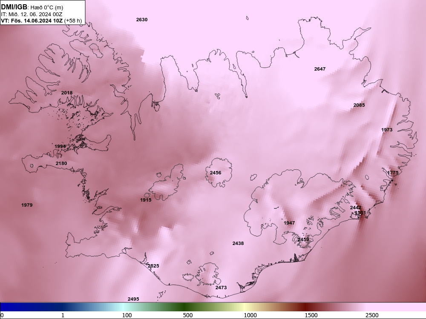Screen dimensions: 426x319
Task: Click the 2630 height label offshore north
Action: tap(142, 20)
